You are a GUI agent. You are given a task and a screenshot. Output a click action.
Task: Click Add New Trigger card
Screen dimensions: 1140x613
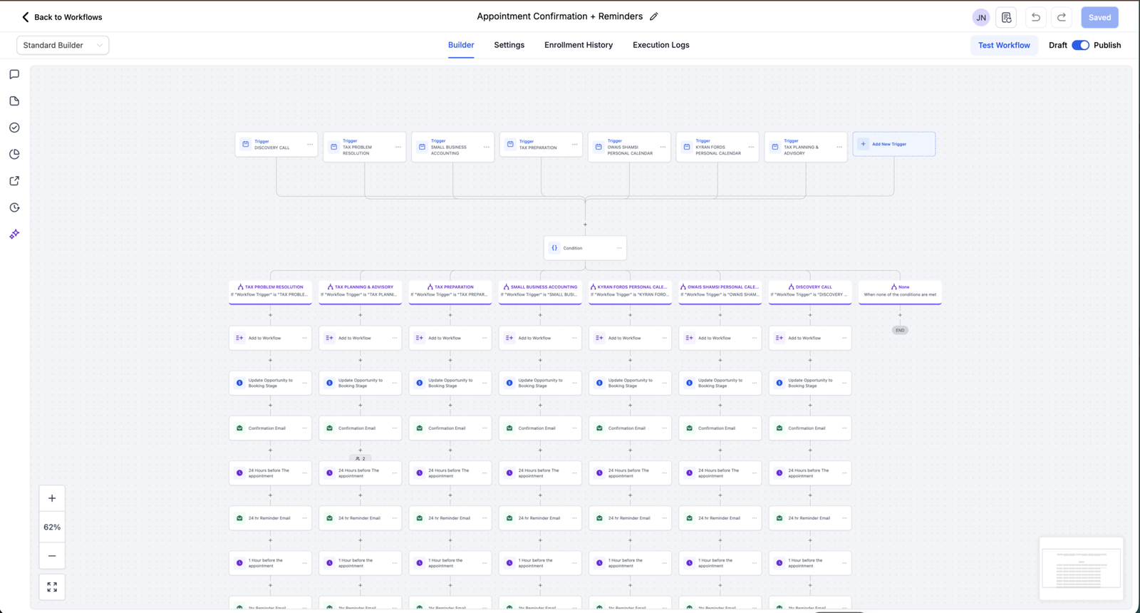pos(893,144)
